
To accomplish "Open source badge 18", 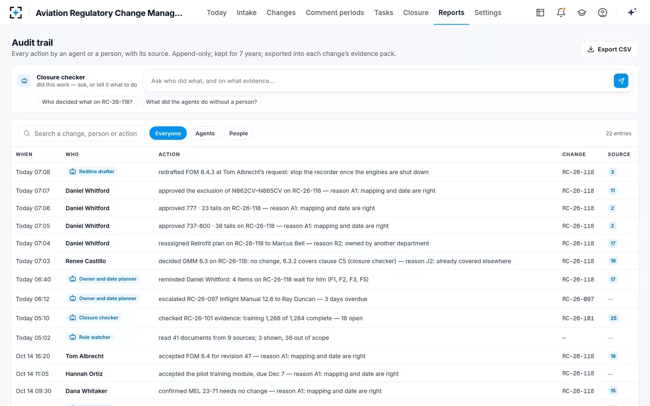I will tap(613, 356).
